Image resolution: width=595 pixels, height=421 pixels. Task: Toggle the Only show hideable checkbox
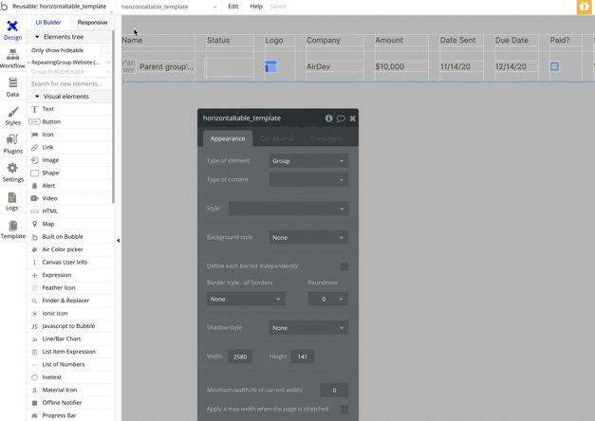104,50
